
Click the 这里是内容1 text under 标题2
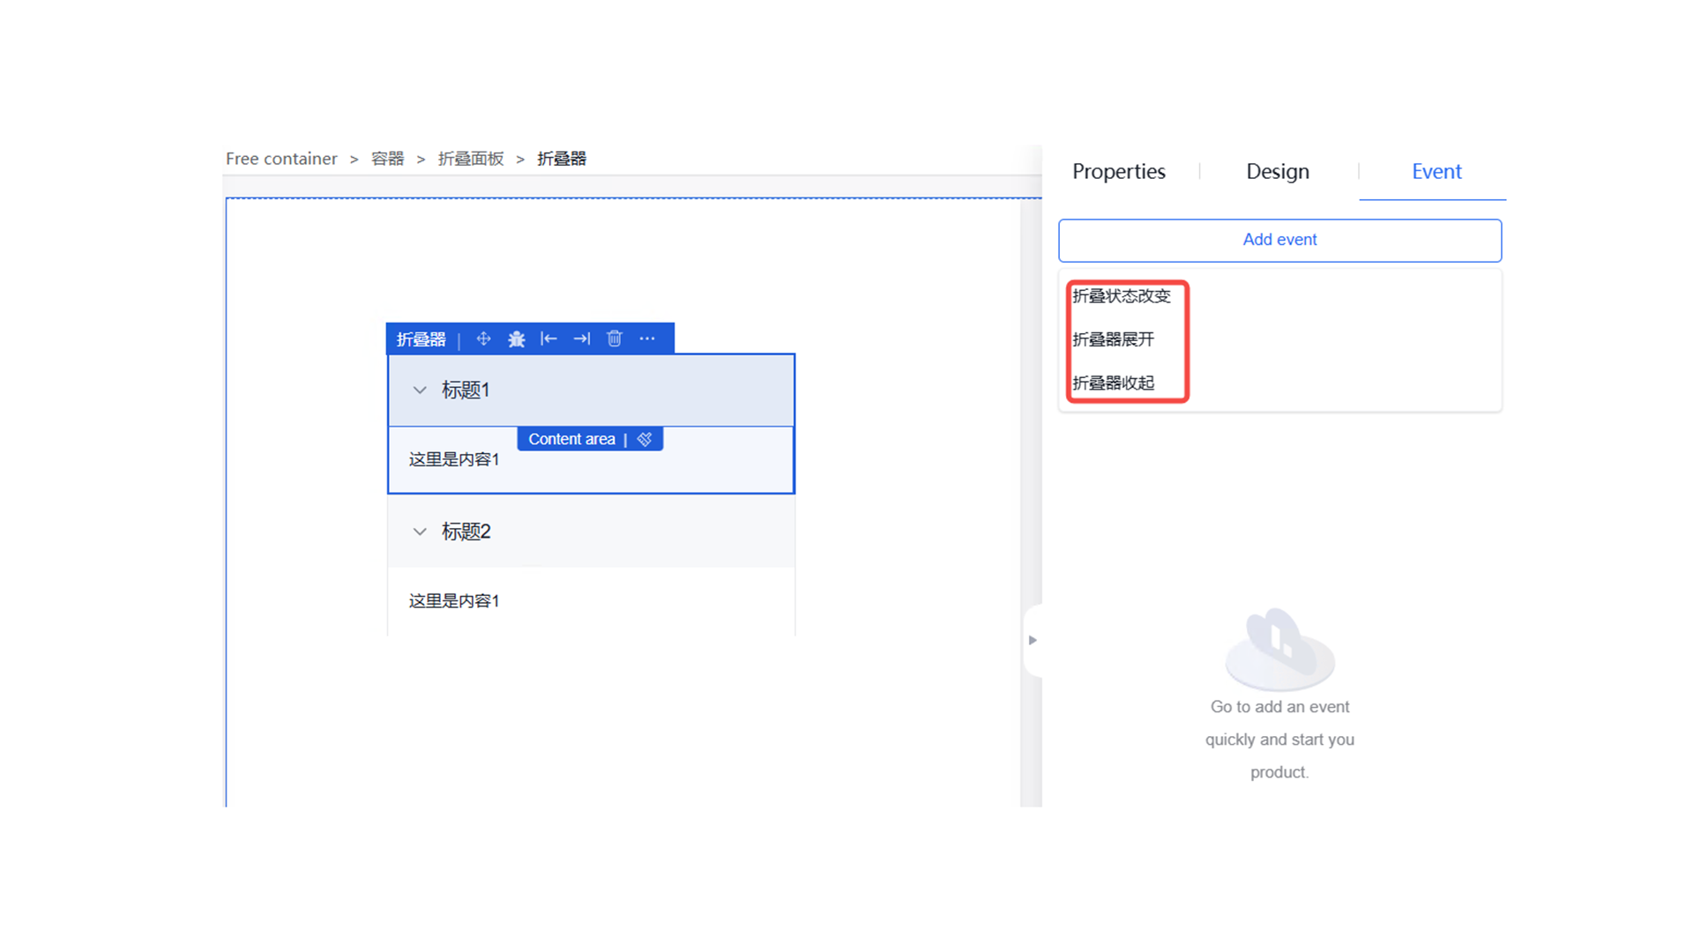click(454, 601)
